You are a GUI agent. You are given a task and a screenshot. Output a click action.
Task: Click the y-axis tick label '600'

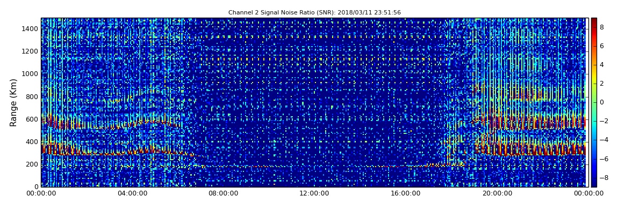[32, 119]
